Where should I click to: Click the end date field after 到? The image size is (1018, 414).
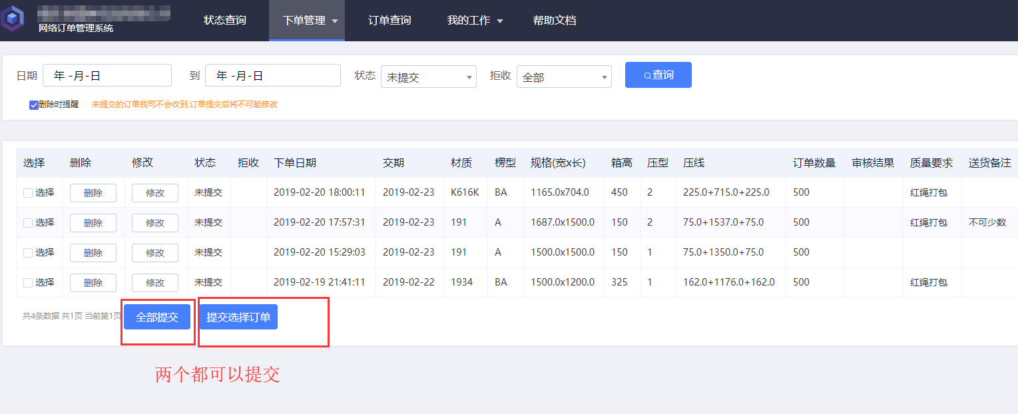(x=272, y=76)
